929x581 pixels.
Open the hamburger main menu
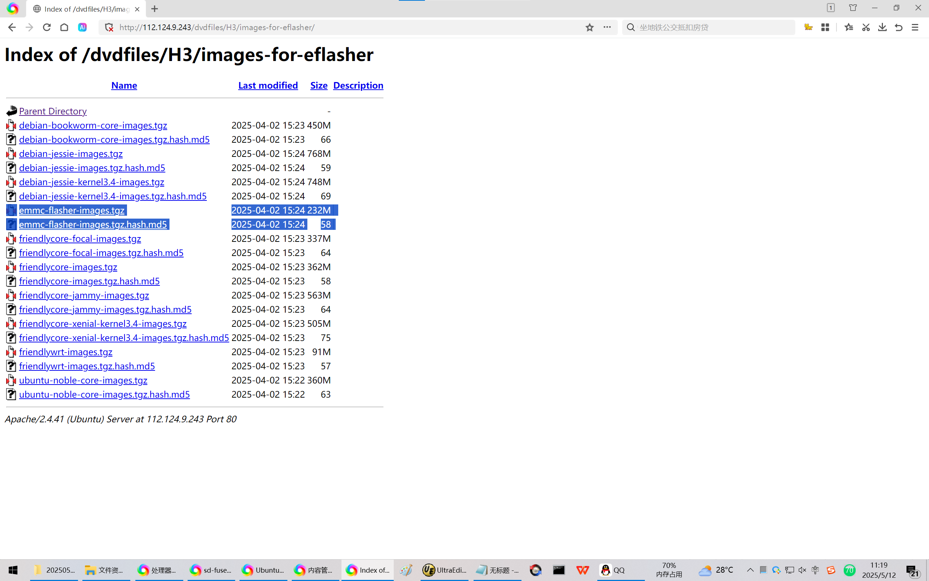click(915, 27)
